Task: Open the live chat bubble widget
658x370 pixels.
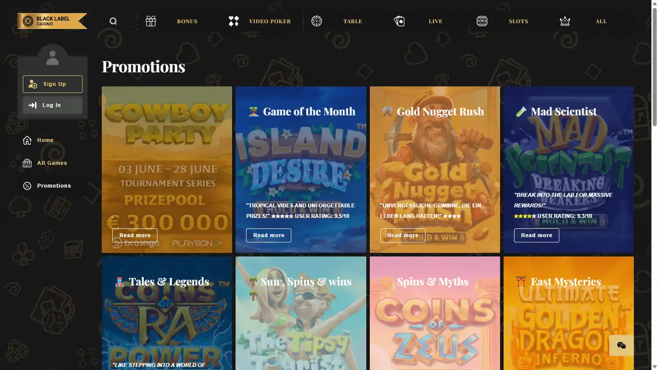Action: (622, 345)
